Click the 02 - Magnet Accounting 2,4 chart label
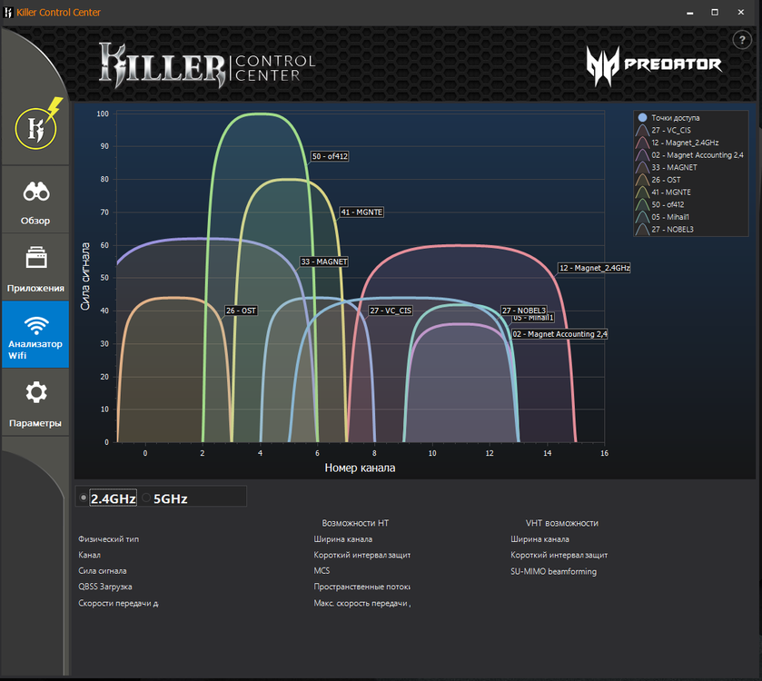Viewport: 762px width, 681px height. pyautogui.click(x=559, y=334)
